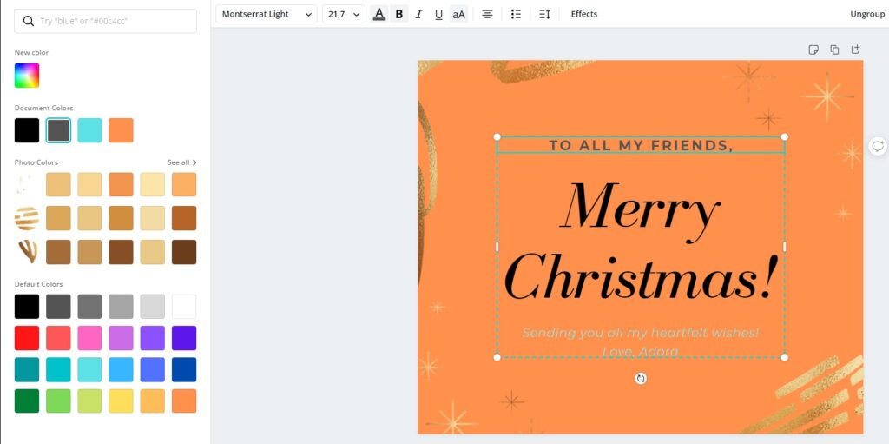Add a new color with rainbow swatch
Viewport: 889px width, 444px height.
point(27,76)
